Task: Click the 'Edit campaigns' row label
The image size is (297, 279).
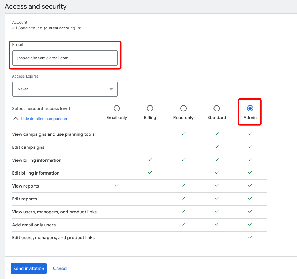Action: click(28, 147)
